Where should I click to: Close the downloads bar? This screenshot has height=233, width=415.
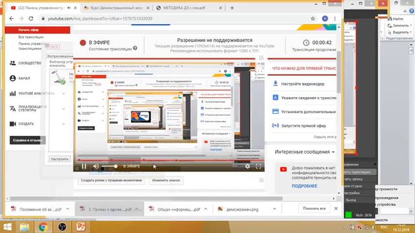click(x=336, y=208)
